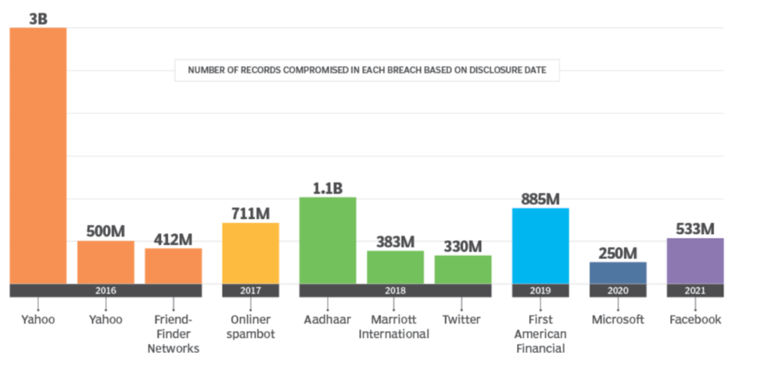Select the purple Facebook 533M bar
Screen dimensions: 757x378
coord(695,261)
